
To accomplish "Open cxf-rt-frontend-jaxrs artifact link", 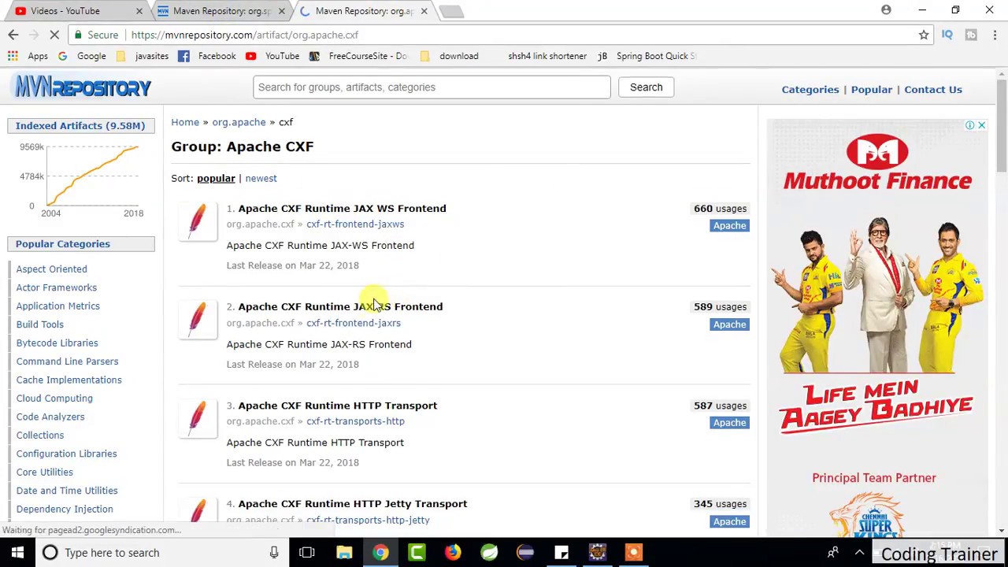I will click(354, 323).
